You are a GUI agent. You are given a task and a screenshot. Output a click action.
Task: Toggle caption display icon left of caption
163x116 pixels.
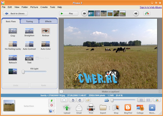(x=61, y=92)
